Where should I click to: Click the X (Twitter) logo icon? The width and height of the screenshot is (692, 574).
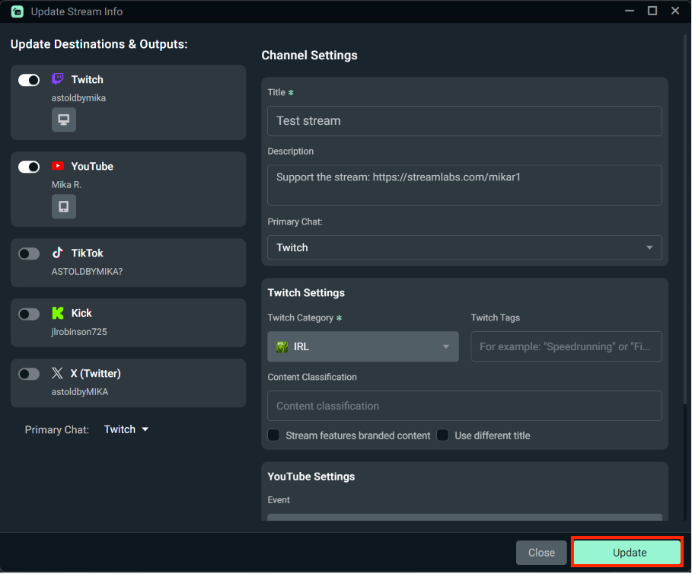point(57,373)
